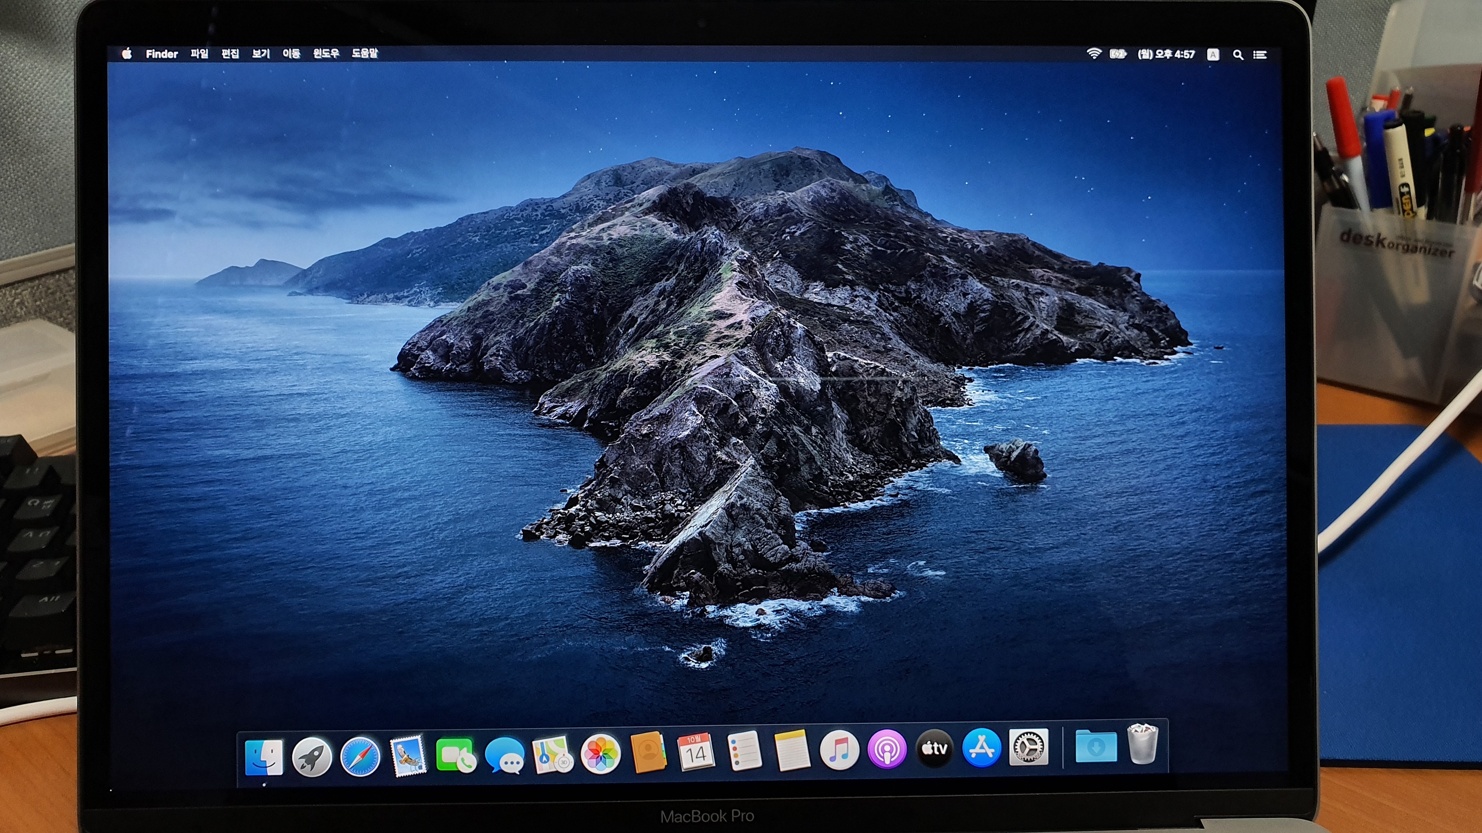The image size is (1482, 833).
Task: Open the 도움말 menu
Action: (x=365, y=54)
